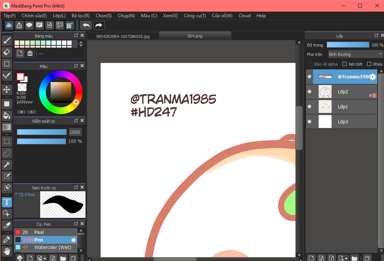Toggle visibility of Lớp3 layer
The width and height of the screenshot is (384, 261).
coord(309,121)
